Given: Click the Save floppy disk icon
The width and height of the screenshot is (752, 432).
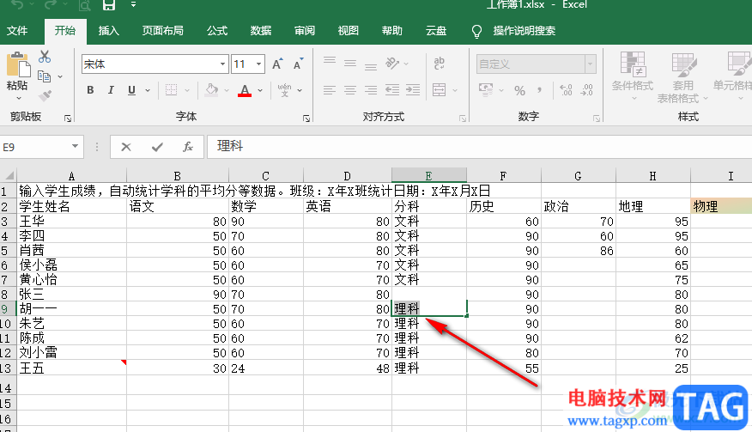Looking at the screenshot, I should 109,5.
